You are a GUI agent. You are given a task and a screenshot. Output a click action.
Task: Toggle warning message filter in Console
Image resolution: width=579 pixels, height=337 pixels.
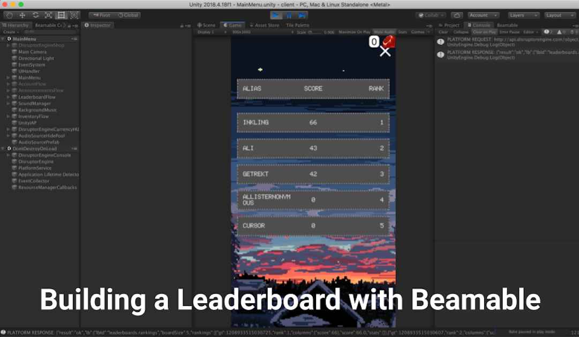pos(561,32)
